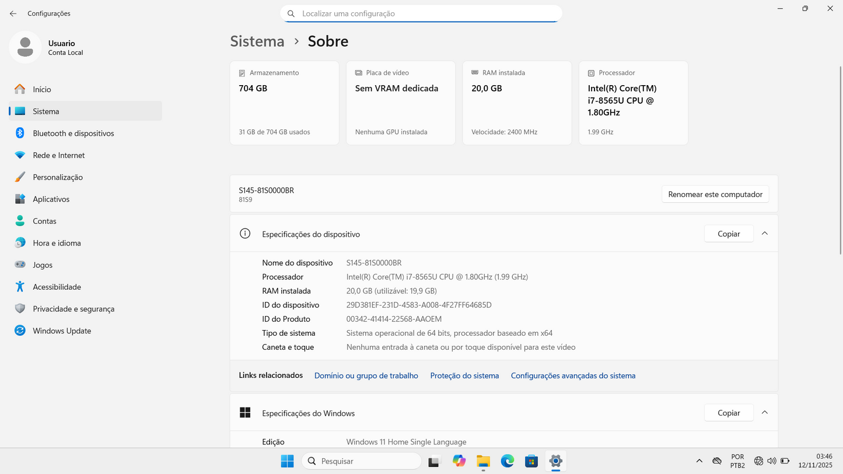Open the volume control in system tray

point(772,461)
